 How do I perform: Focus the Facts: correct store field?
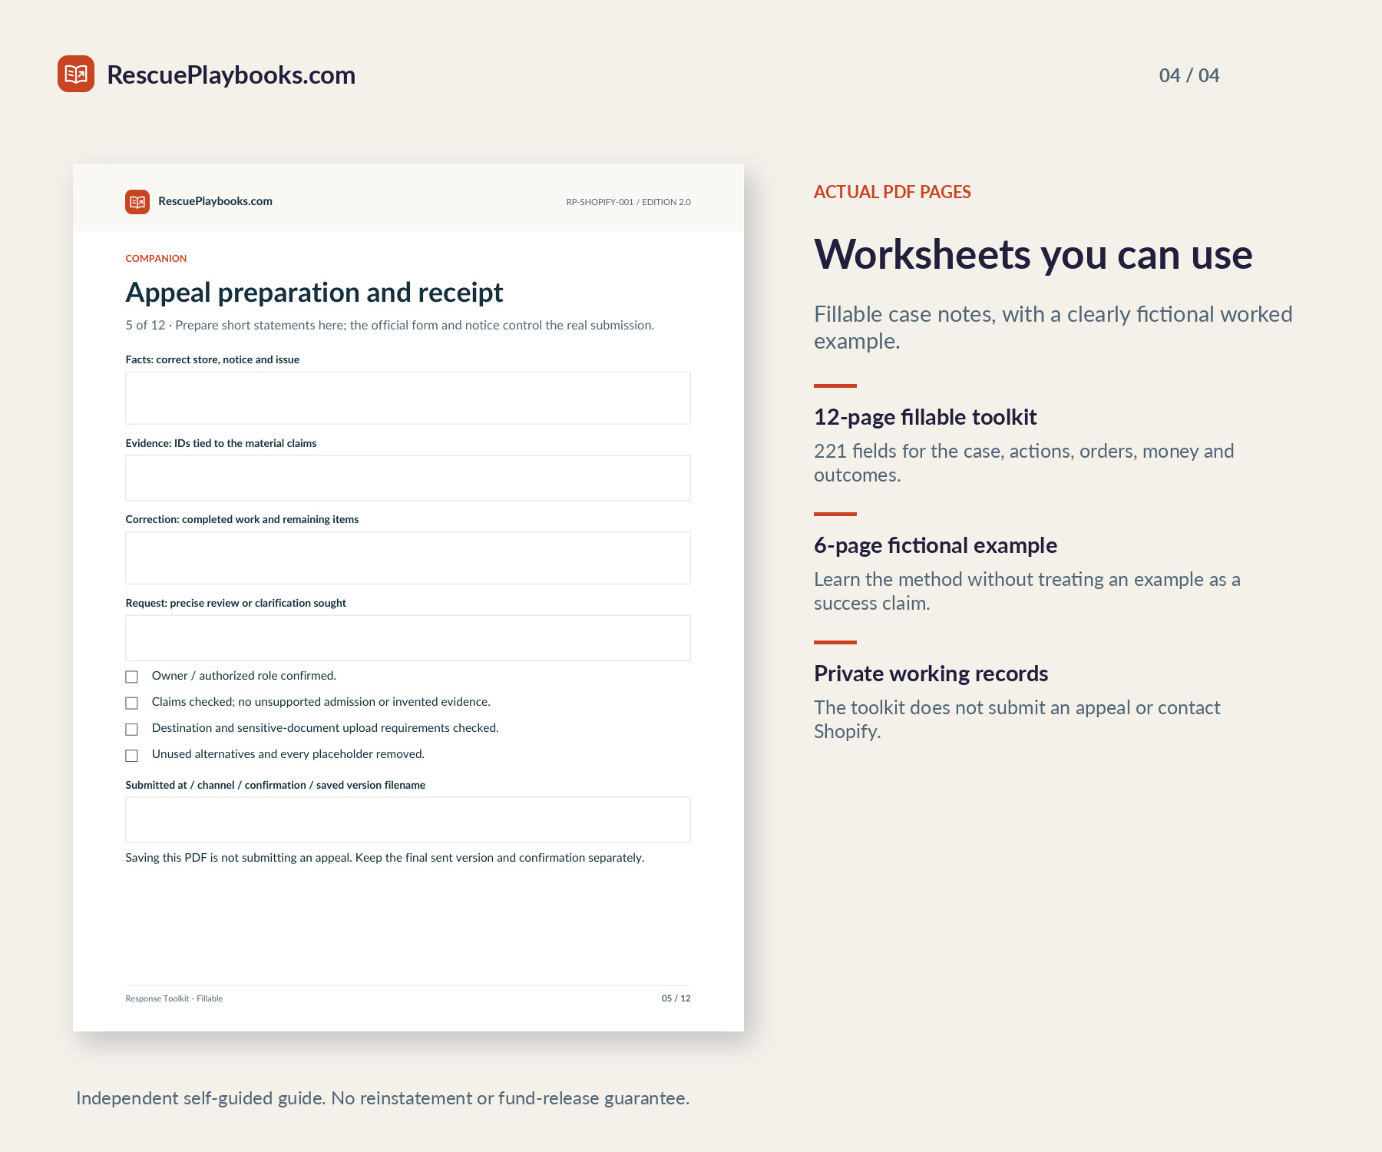[408, 398]
